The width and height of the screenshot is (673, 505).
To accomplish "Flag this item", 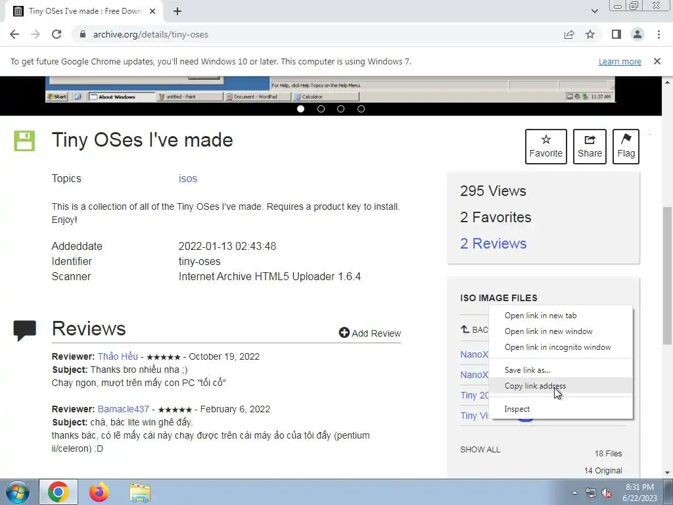I will tap(626, 147).
